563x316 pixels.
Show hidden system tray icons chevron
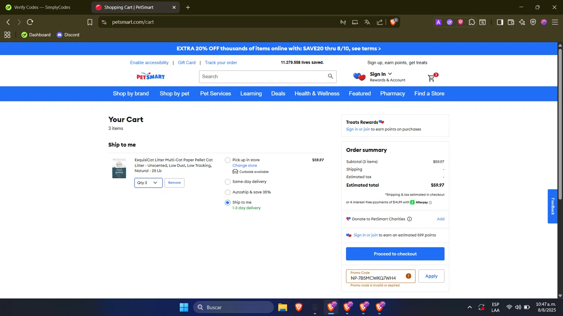pos(470,307)
